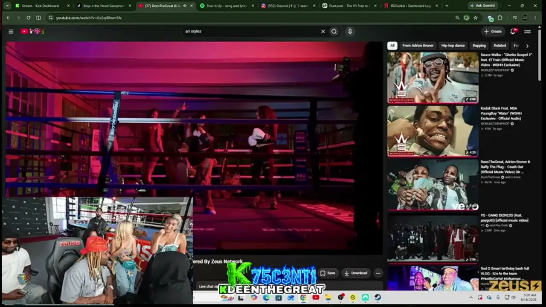This screenshot has width=546, height=307.
Task: Show hidden system tray icons chevron
Action: pos(471,297)
